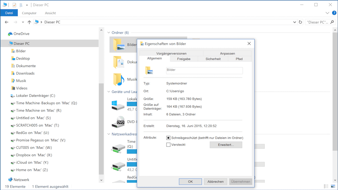Image resolution: width=338 pixels, height=190 pixels.
Task: Select Untitled on 'Mac' (S:) entry
Action: click(x=33, y=118)
